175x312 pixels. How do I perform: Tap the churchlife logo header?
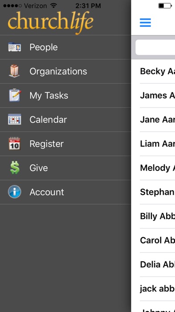pyautogui.click(x=50, y=22)
